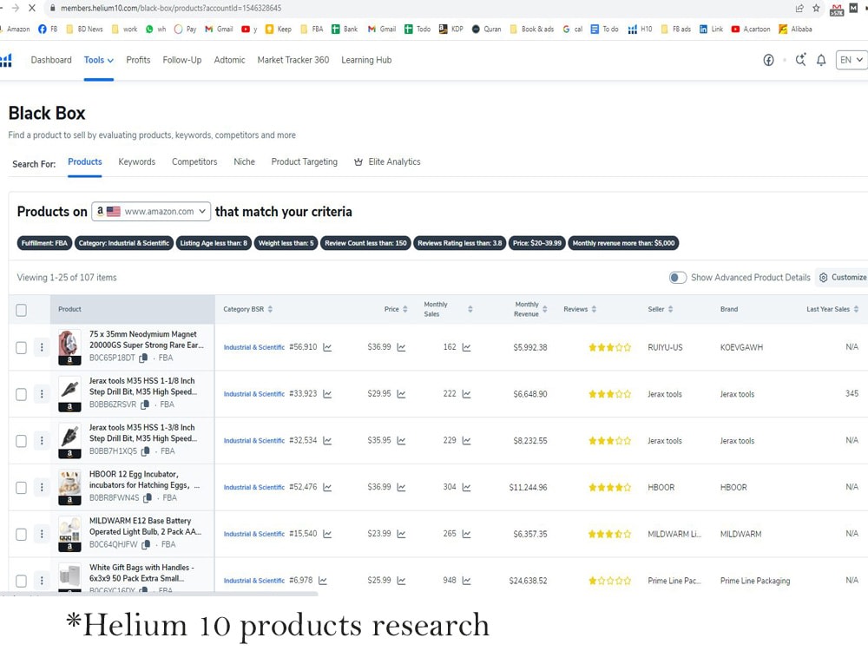Click Review Count less than 150 filter

(365, 243)
